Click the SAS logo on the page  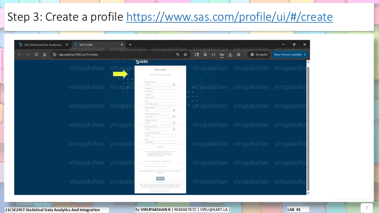(142, 62)
